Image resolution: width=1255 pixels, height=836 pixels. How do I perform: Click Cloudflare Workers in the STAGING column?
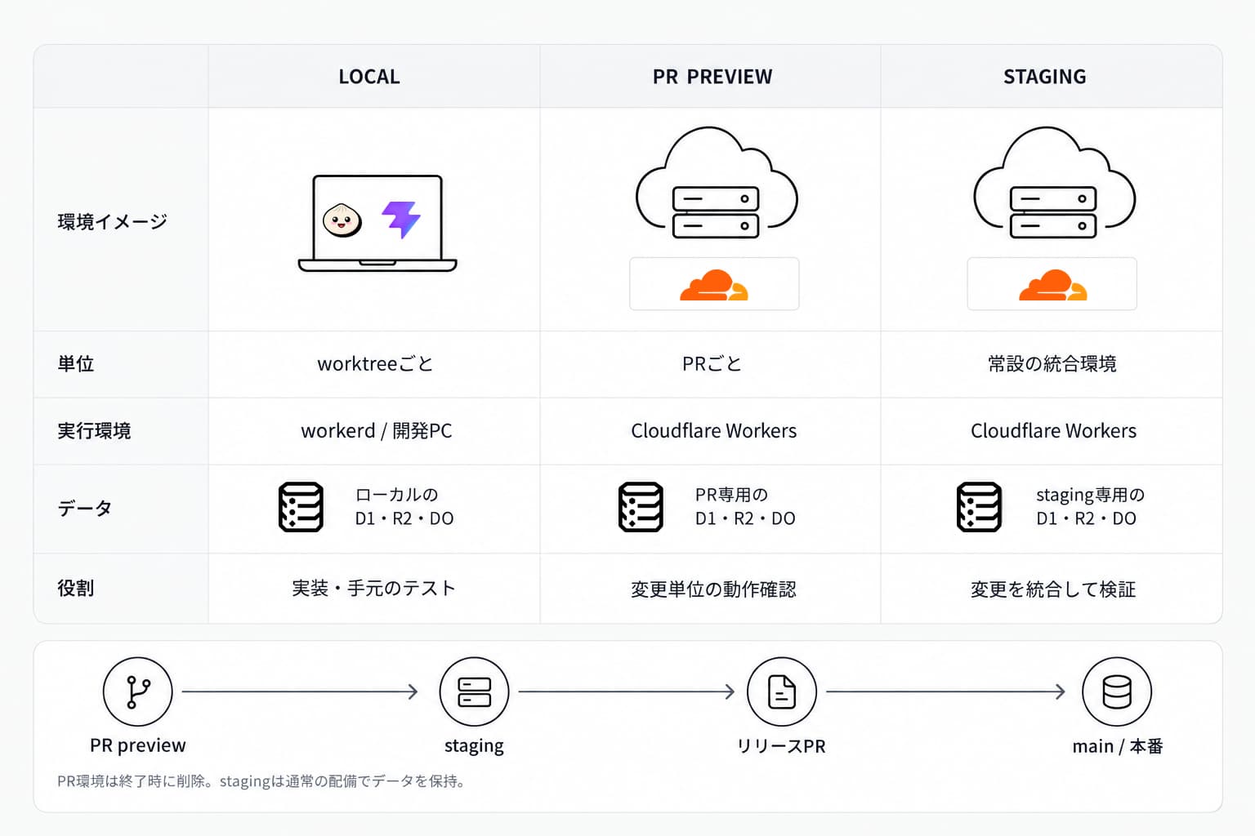(1053, 430)
